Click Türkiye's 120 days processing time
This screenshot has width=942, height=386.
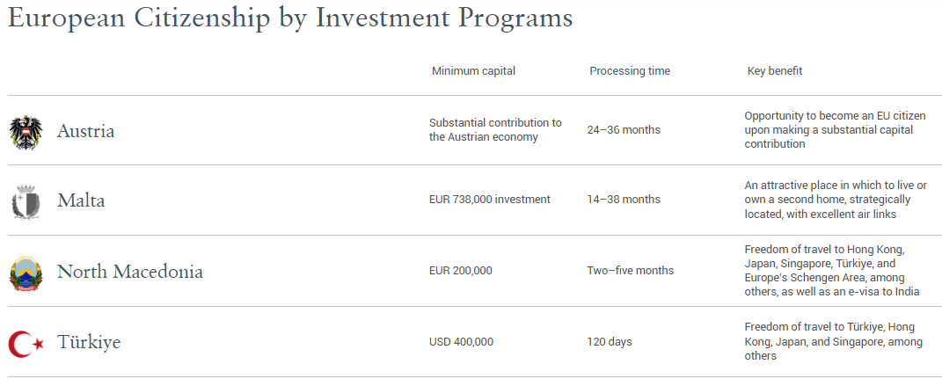click(x=610, y=342)
